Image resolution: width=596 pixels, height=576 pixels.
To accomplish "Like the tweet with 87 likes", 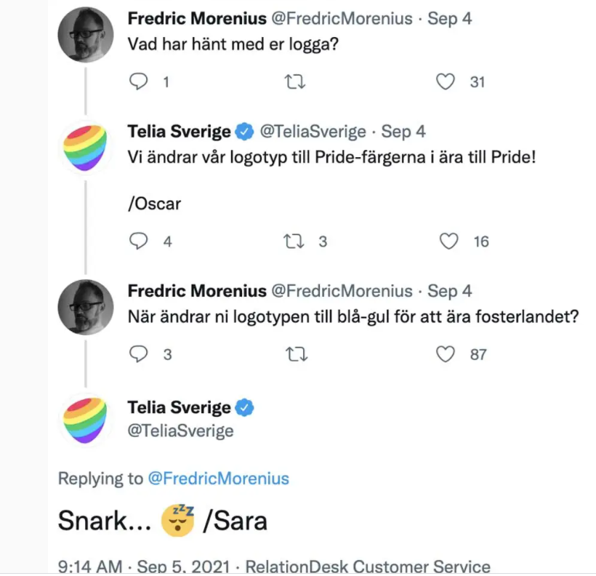I will pyautogui.click(x=446, y=354).
